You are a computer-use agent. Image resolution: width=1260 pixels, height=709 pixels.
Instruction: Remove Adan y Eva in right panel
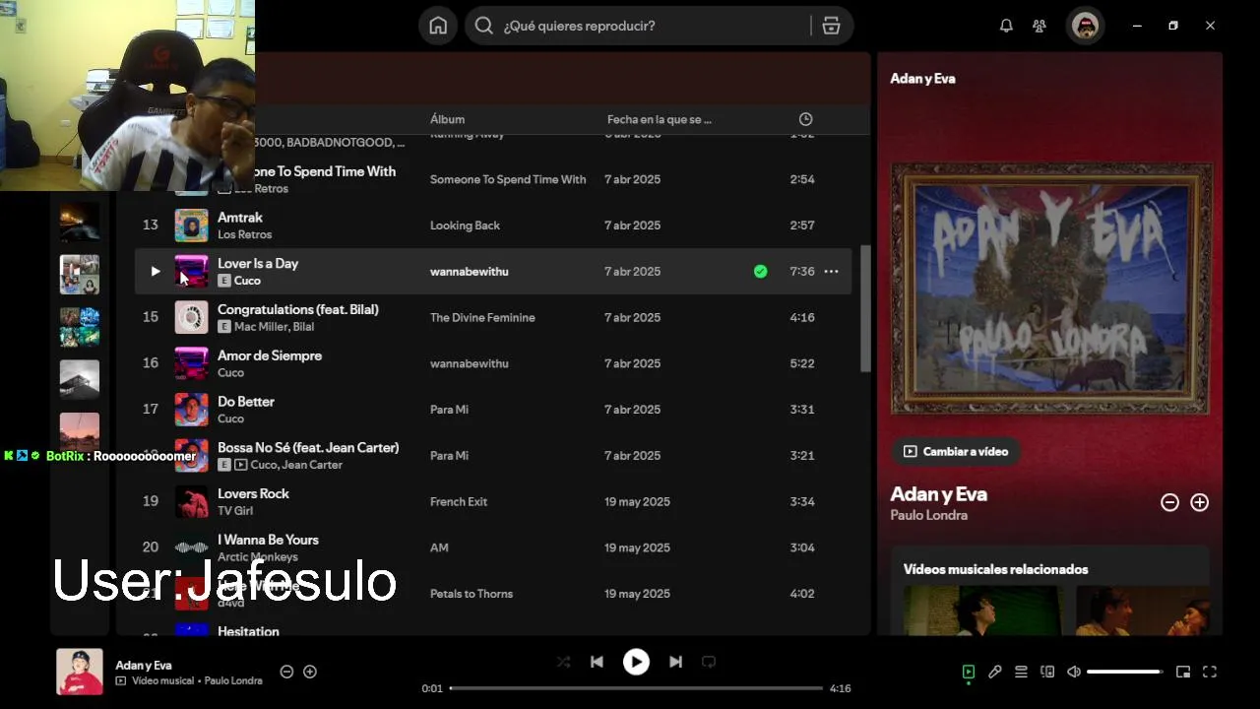coord(1169,502)
